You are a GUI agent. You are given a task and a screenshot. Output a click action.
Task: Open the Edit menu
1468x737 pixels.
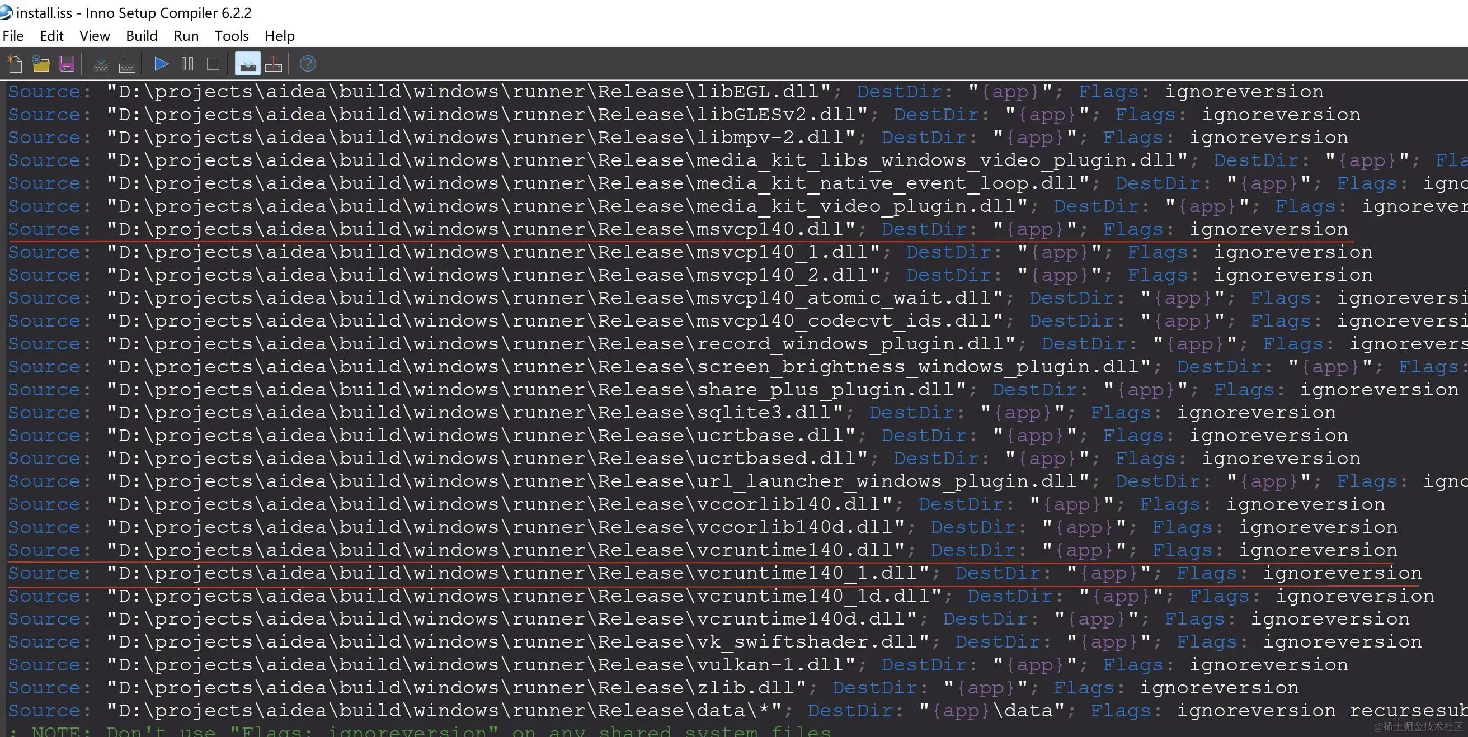[x=51, y=36]
